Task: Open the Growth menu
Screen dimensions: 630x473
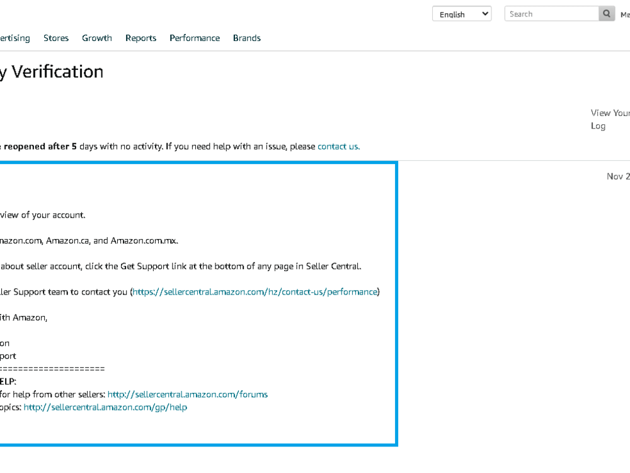Action: coord(96,38)
